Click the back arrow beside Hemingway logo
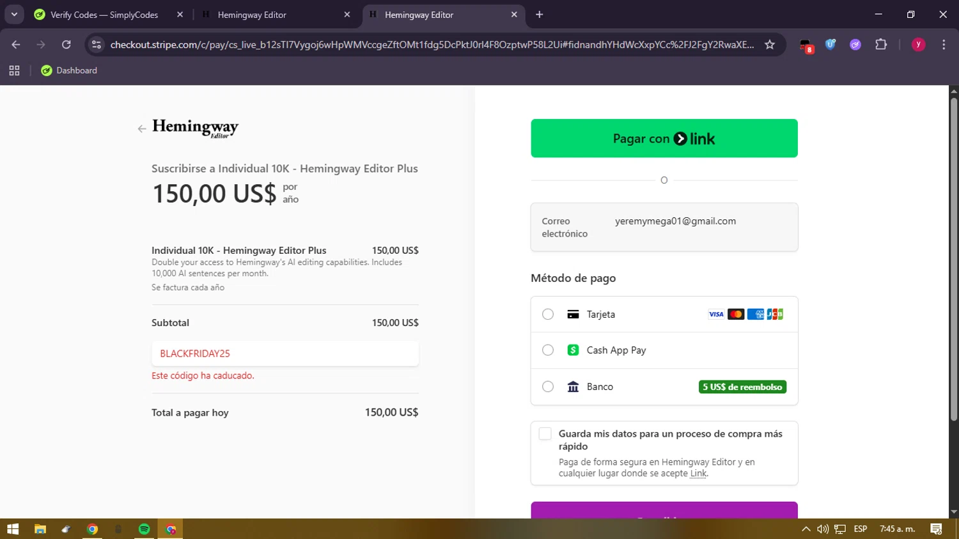The height and width of the screenshot is (539, 959). point(142,129)
